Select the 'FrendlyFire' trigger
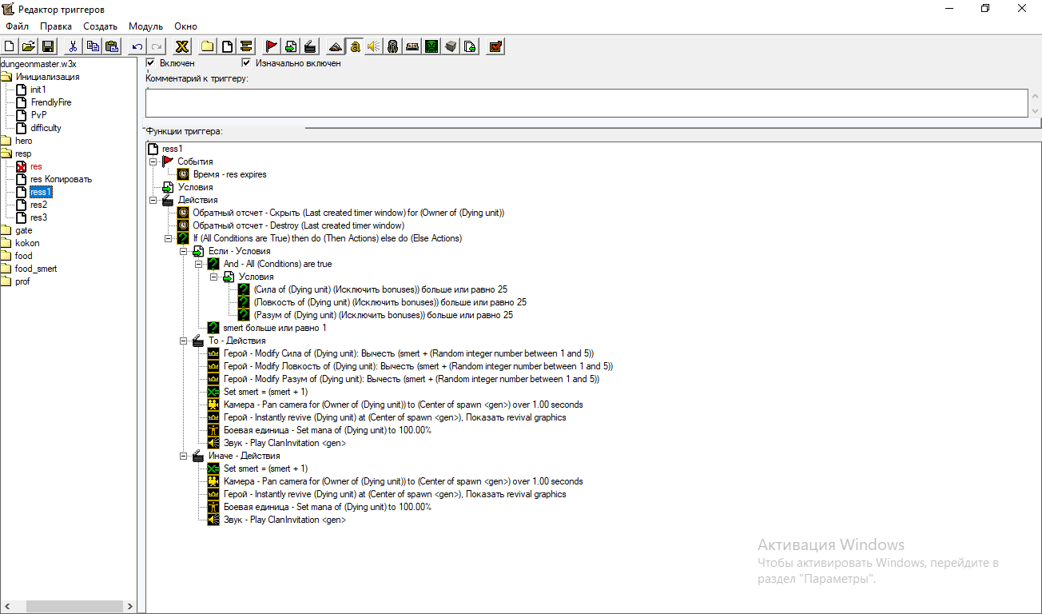Image resolution: width=1042 pixels, height=614 pixels. tap(51, 102)
